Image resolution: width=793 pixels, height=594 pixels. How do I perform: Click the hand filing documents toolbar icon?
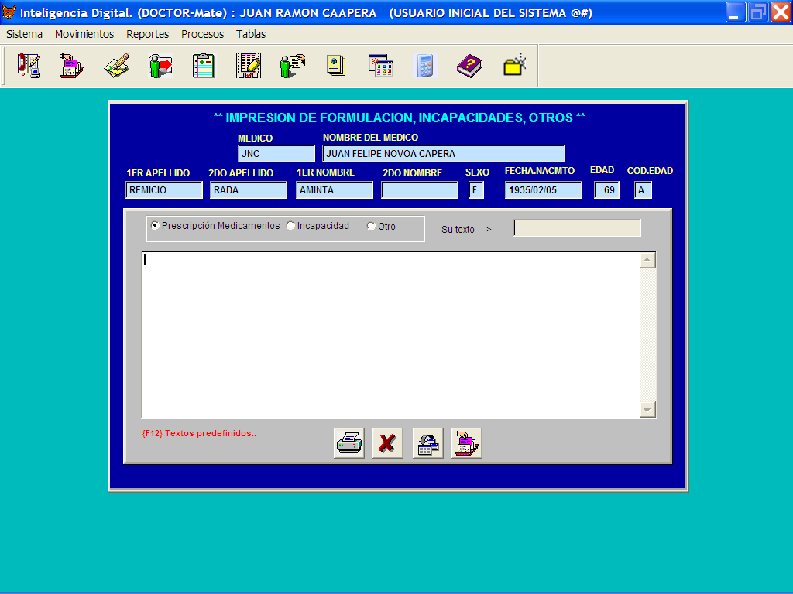point(72,66)
